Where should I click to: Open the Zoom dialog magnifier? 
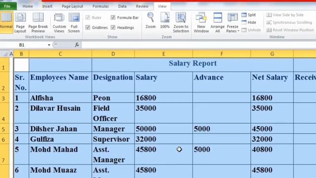click(x=151, y=20)
